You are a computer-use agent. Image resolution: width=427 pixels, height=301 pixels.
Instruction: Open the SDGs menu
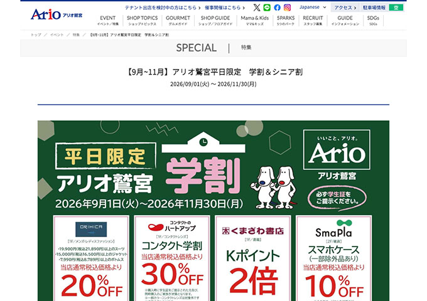click(x=373, y=21)
